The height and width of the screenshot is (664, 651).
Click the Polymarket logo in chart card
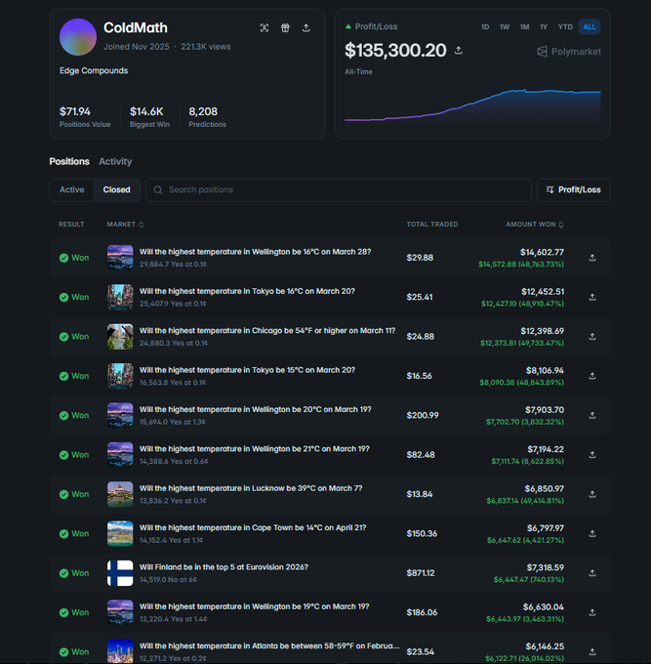tap(569, 52)
